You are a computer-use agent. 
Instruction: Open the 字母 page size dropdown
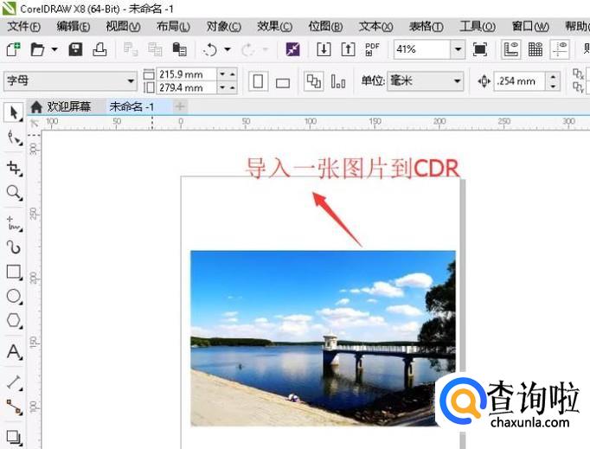coord(70,81)
